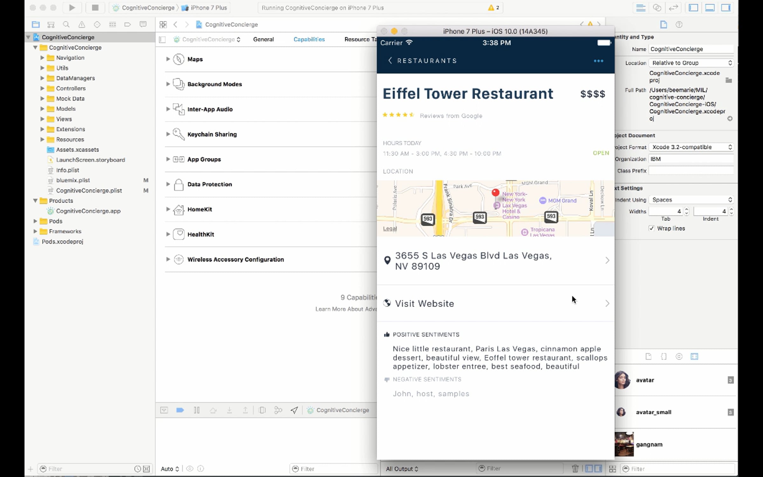Switch to the Capabilities tab

[x=309, y=39]
